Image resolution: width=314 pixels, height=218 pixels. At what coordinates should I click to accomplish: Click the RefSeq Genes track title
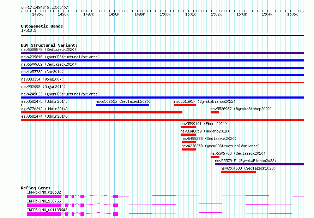coord(36,188)
